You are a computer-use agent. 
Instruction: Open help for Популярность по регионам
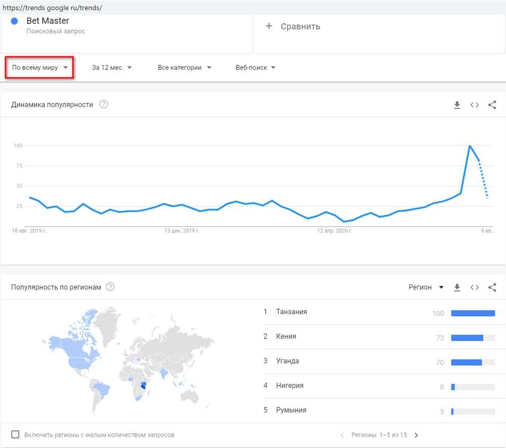point(110,287)
